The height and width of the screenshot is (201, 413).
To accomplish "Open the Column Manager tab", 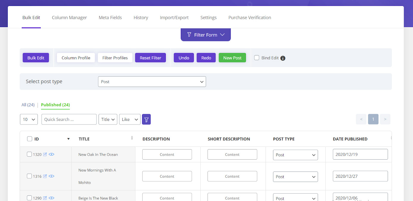I will coord(69,18).
